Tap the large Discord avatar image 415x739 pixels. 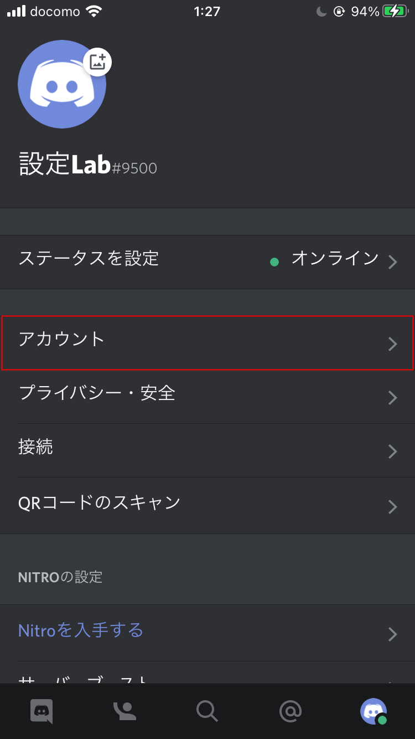click(62, 84)
